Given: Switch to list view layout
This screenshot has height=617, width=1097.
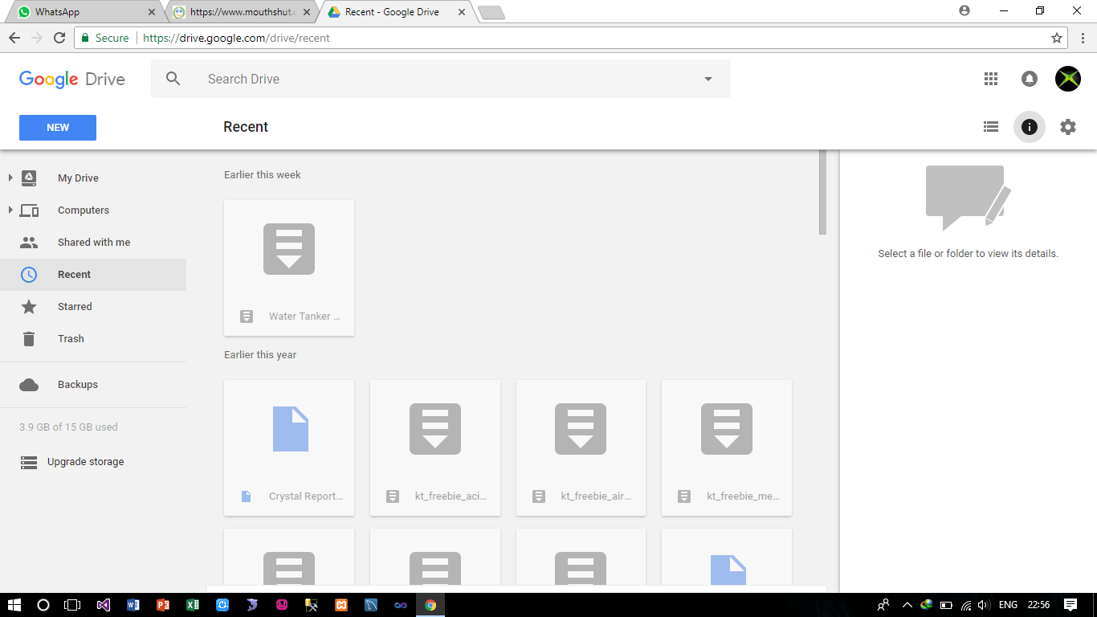Looking at the screenshot, I should pyautogui.click(x=991, y=127).
